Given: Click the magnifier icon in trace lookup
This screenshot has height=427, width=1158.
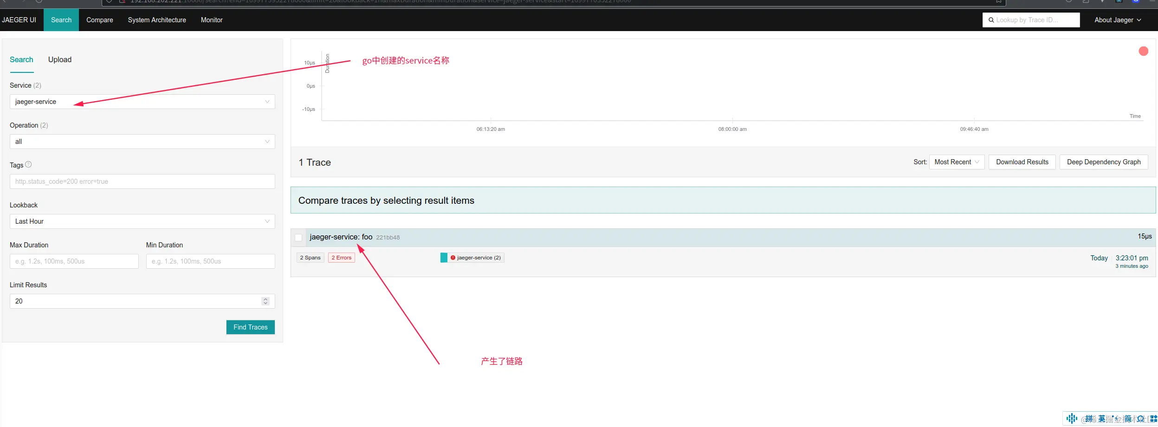Looking at the screenshot, I should 991,20.
